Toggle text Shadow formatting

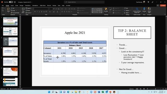coord(42,11)
